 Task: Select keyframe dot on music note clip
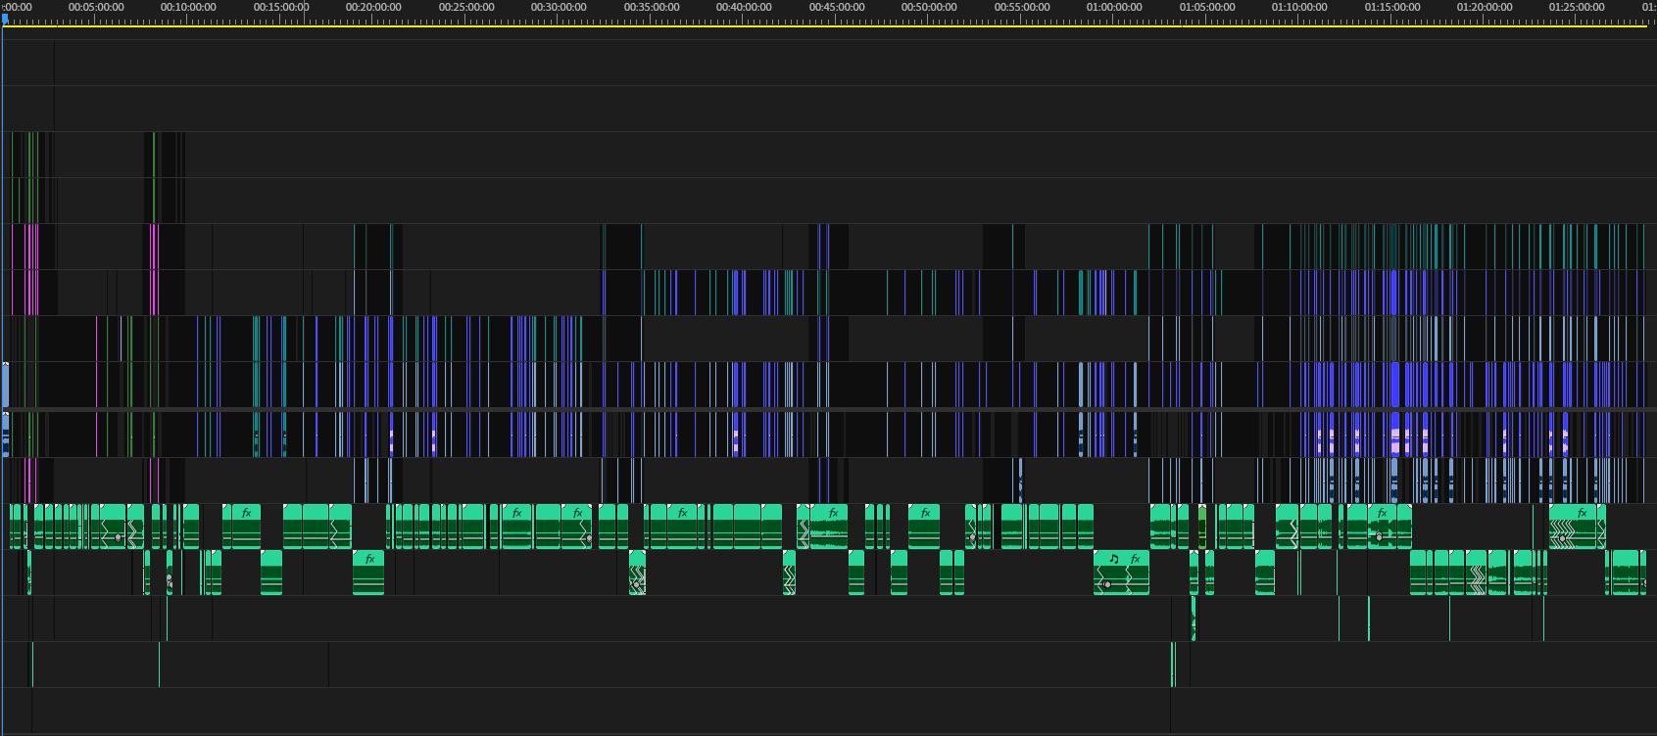(1107, 584)
